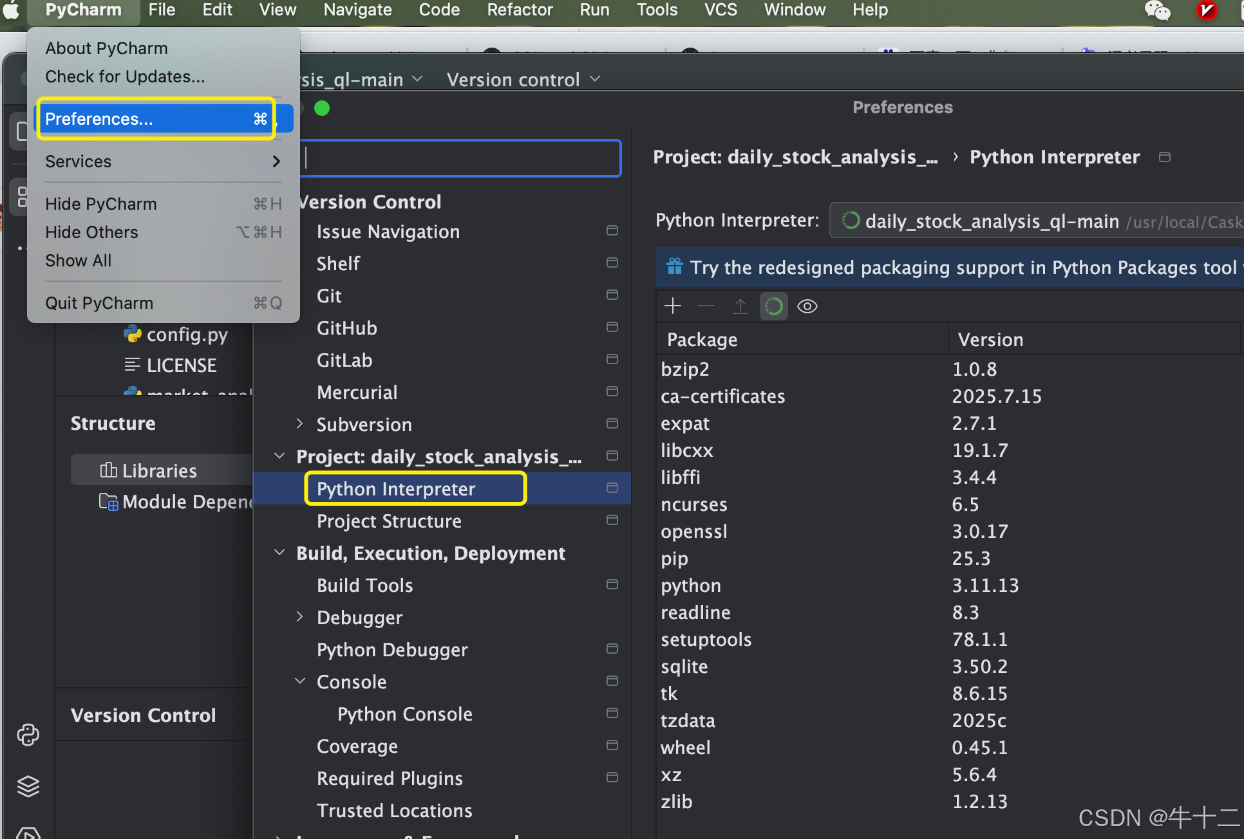Collapse the Build, Execution, Deployment section
Image resolution: width=1244 pixels, height=839 pixels.
tap(279, 553)
